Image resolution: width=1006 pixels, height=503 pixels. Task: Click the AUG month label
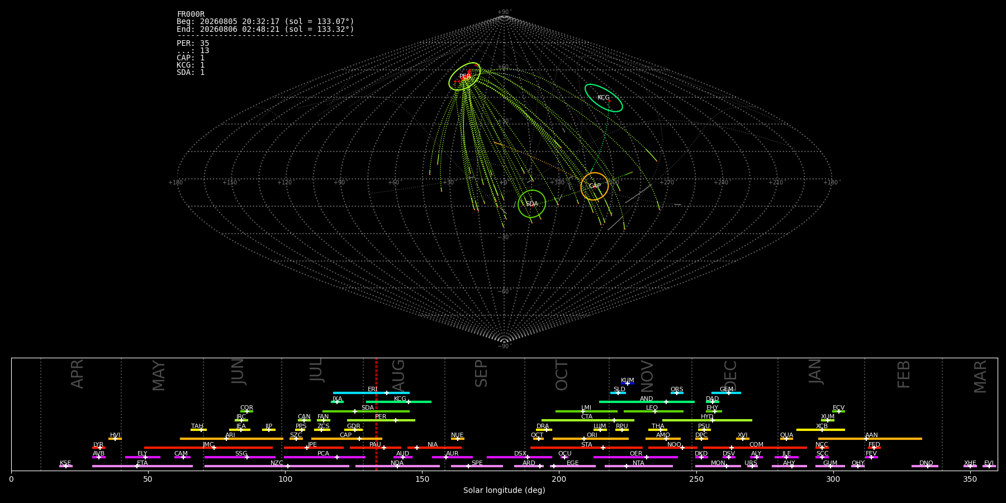coord(398,374)
